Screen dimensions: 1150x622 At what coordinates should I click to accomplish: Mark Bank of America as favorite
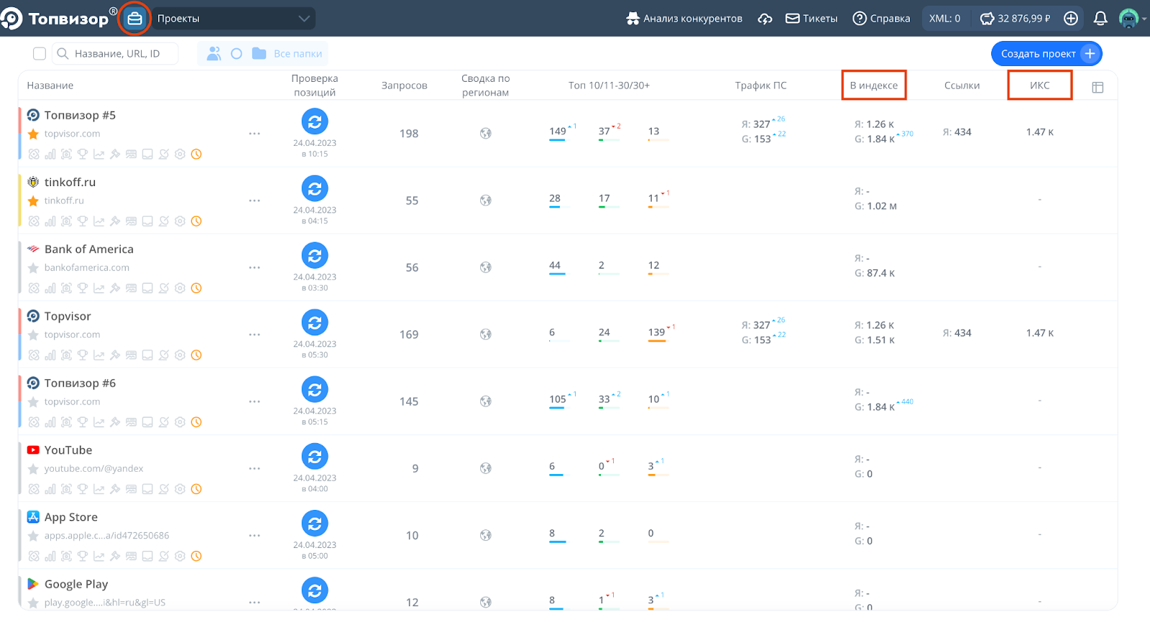pos(33,268)
